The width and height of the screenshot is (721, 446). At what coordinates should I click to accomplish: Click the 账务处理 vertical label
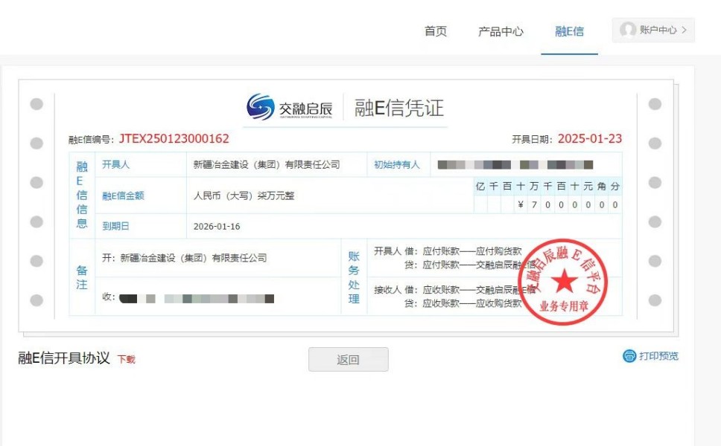tap(354, 277)
